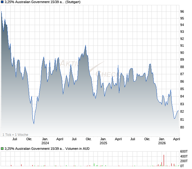
Task: Click the 88 price axis label
Action: (182, 67)
